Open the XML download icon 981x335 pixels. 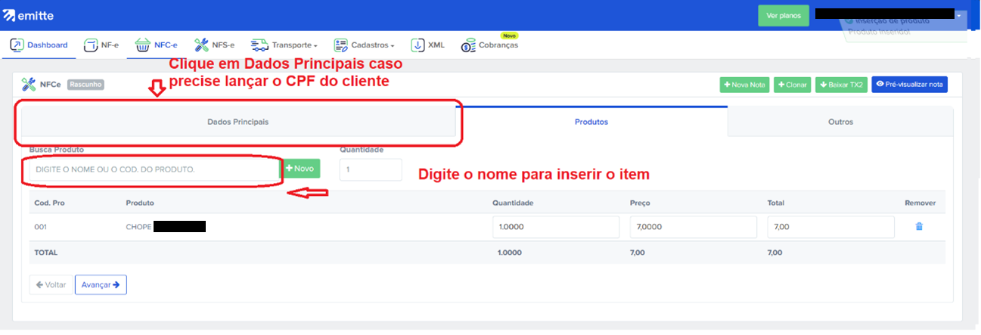[x=418, y=45]
